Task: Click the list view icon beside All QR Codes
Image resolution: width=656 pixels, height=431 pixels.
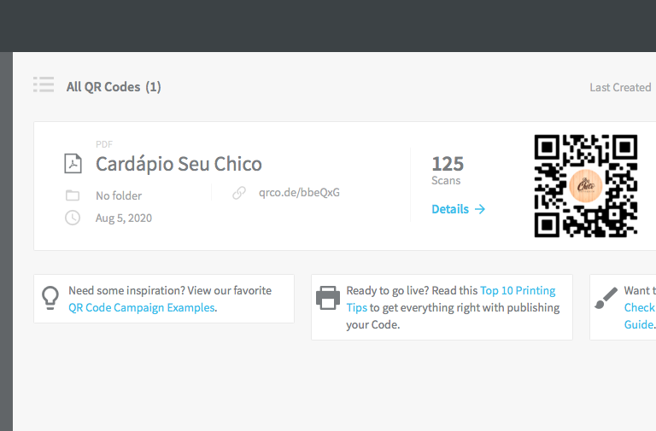Action: [44, 84]
